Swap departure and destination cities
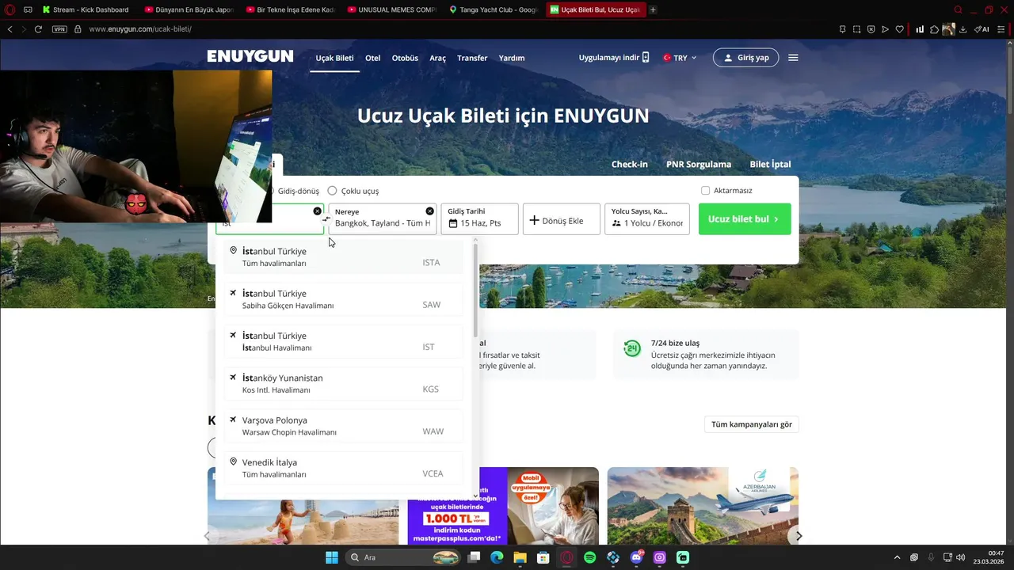1014x570 pixels. coord(326,219)
